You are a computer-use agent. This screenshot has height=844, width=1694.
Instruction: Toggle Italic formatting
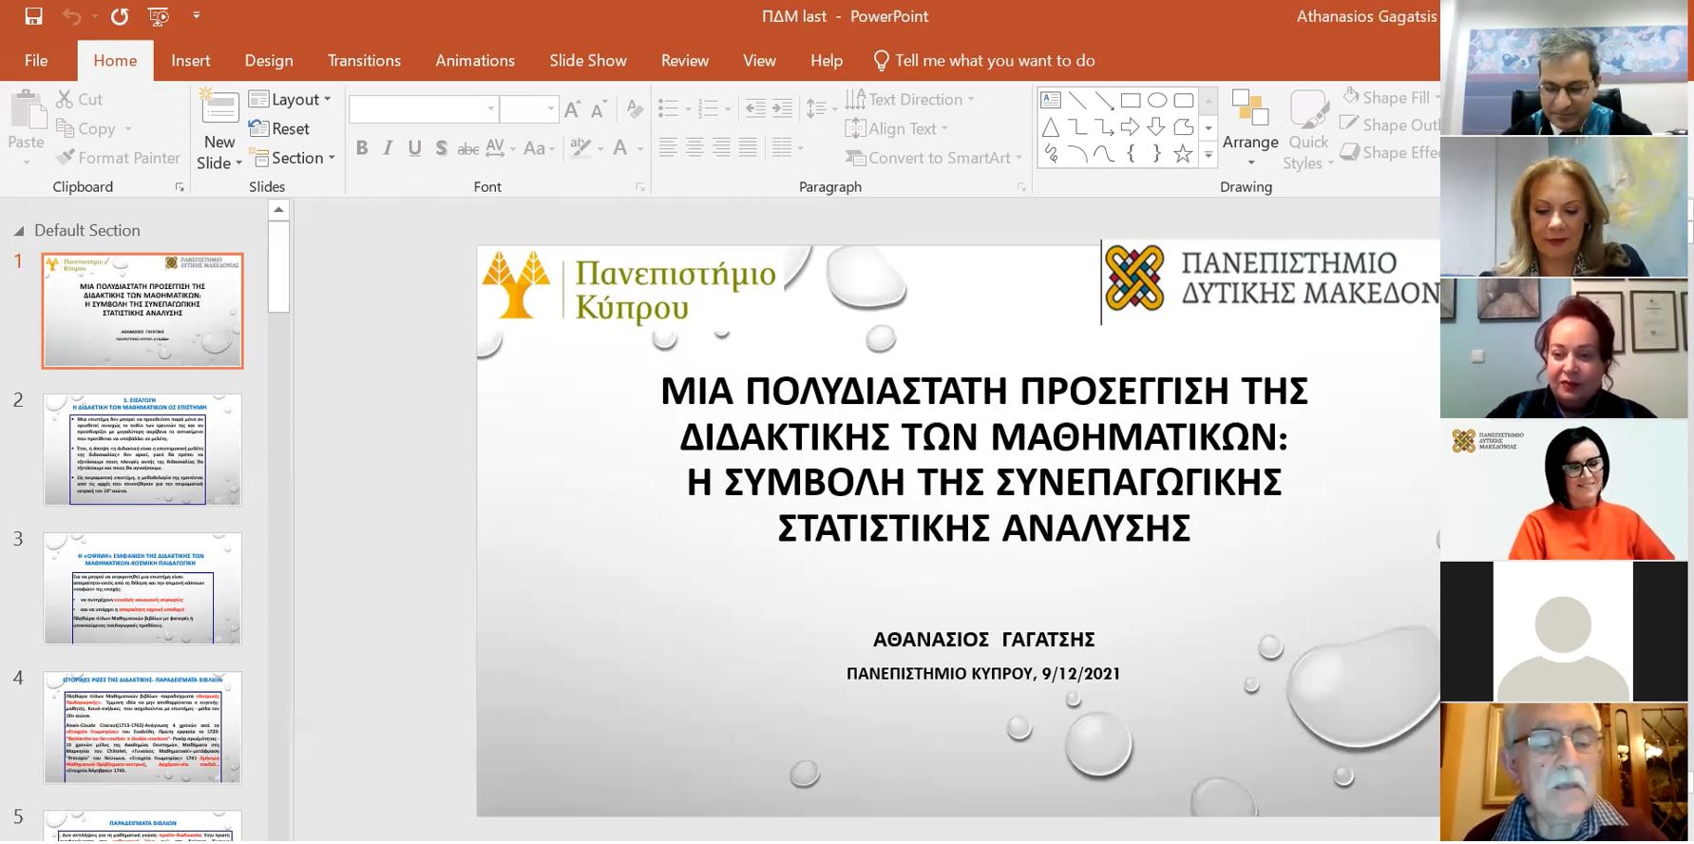(388, 148)
